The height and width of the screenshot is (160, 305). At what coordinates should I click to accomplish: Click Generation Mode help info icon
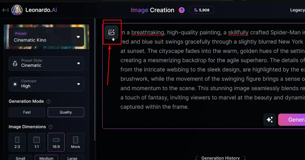tap(49, 101)
